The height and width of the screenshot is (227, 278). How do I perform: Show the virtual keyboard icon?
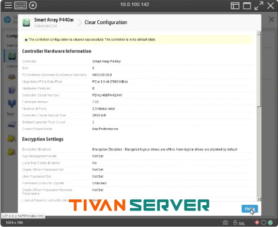click(20, 5)
